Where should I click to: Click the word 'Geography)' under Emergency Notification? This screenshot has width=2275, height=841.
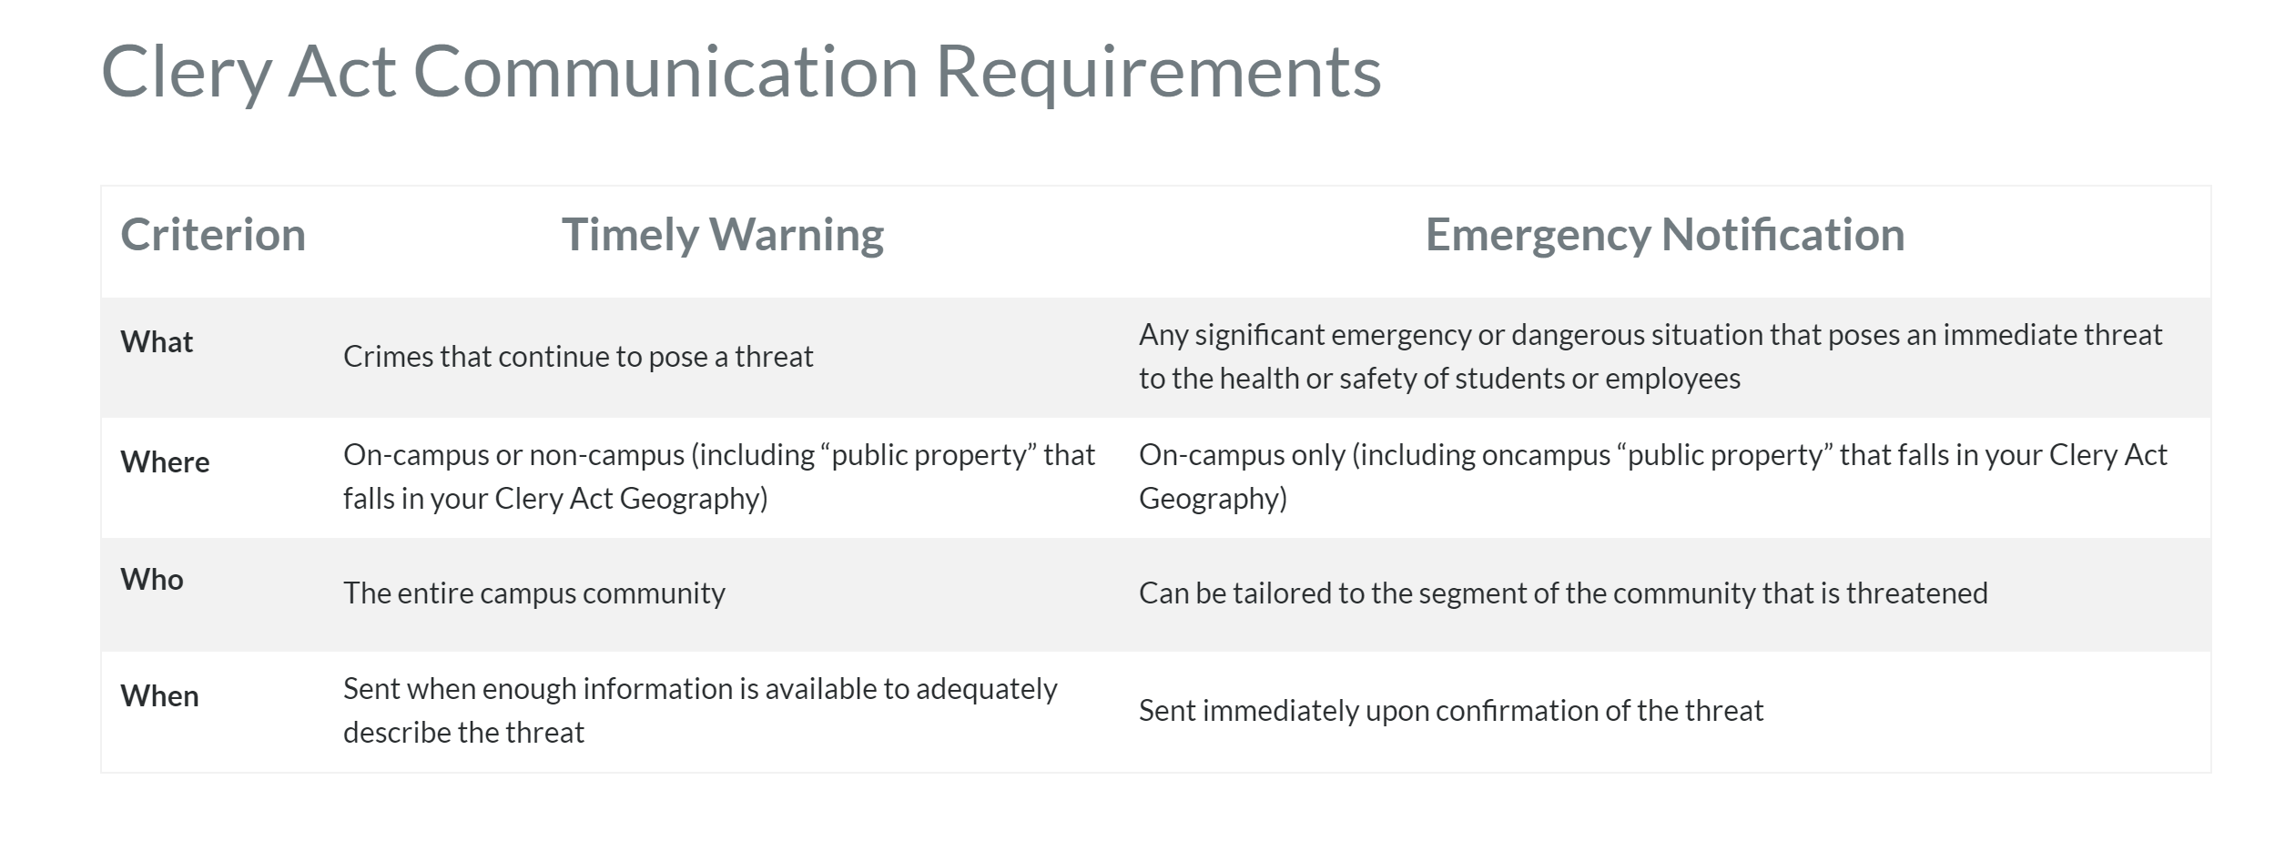pyautogui.click(x=1213, y=499)
